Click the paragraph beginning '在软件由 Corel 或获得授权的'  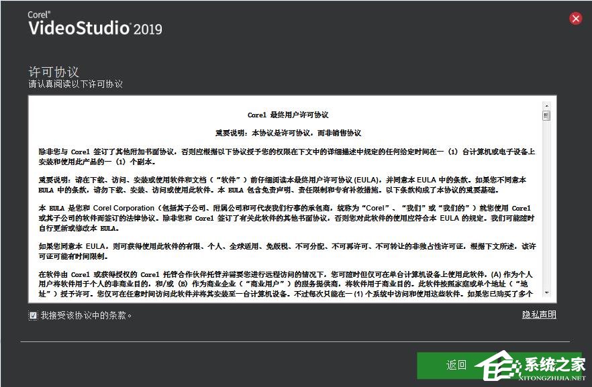click(x=286, y=284)
